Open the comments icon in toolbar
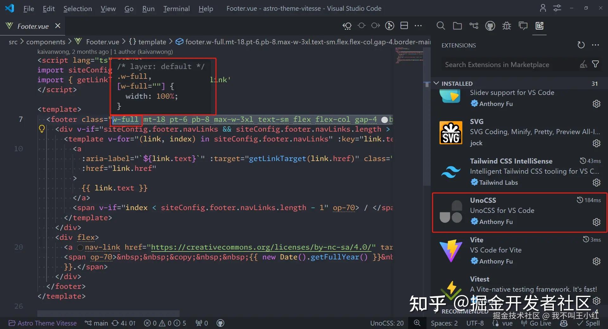608x329 pixels. (x=523, y=26)
